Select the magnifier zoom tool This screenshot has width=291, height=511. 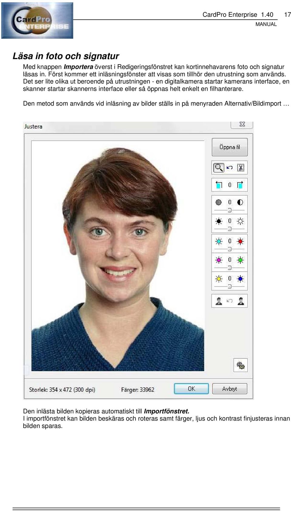click(219, 167)
